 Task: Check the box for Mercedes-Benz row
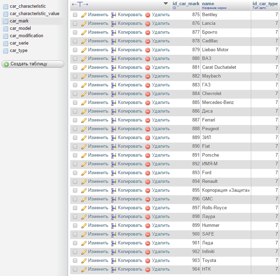pos(75,103)
